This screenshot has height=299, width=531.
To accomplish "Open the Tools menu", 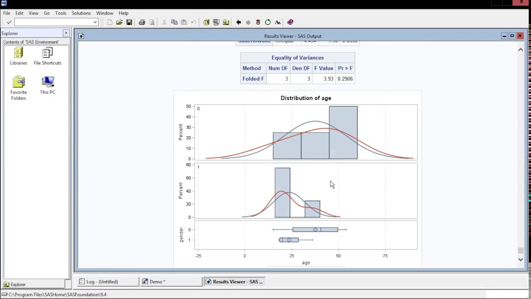I will tap(61, 13).
